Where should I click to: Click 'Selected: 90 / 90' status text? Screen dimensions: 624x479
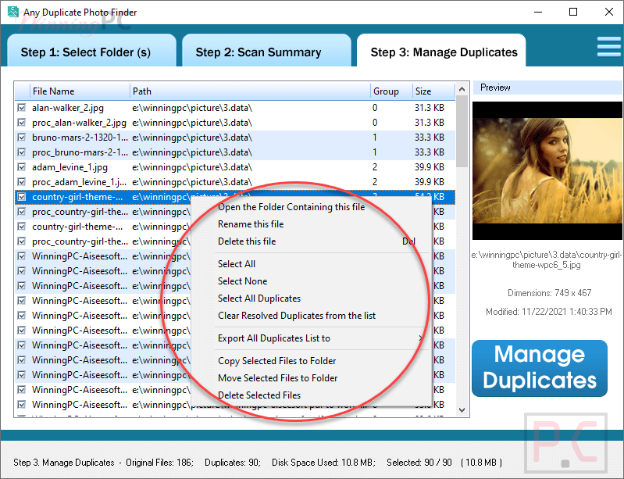click(x=419, y=463)
